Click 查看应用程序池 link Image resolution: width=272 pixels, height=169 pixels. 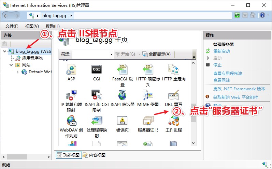click(x=227, y=73)
